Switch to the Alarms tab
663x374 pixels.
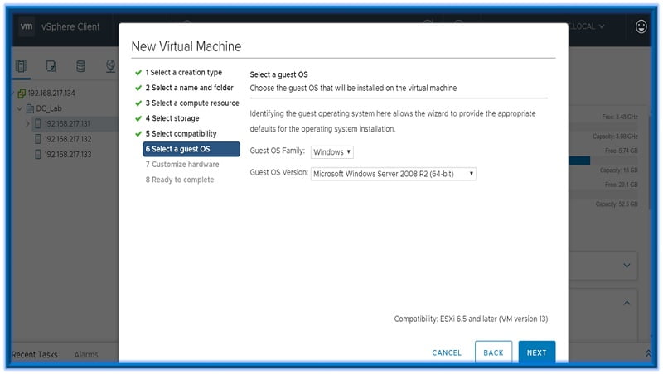tap(86, 355)
